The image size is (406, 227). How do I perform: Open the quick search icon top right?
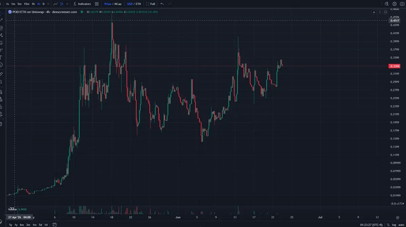click(387, 4)
